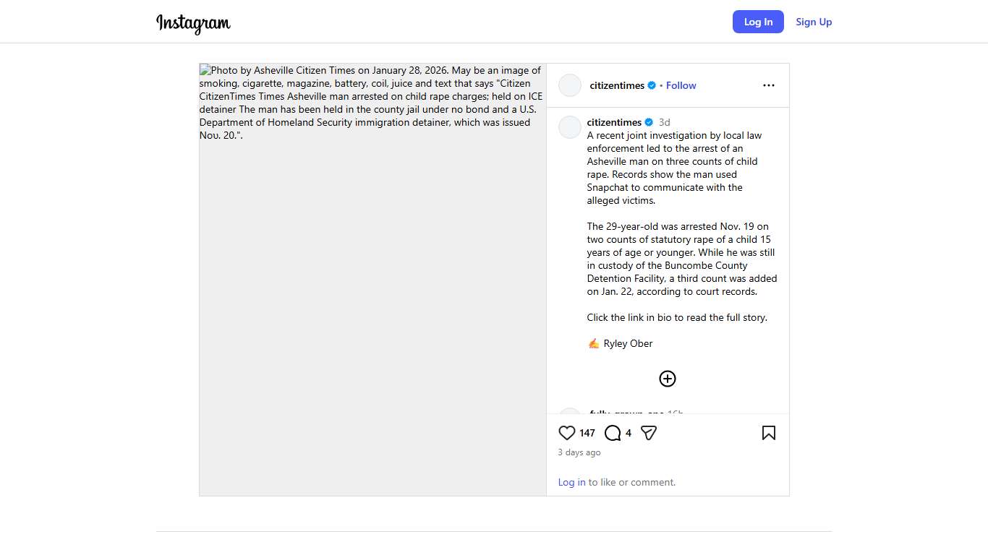
Task: Open the Asheville Citizen Times post photo
Action: [x=372, y=279]
